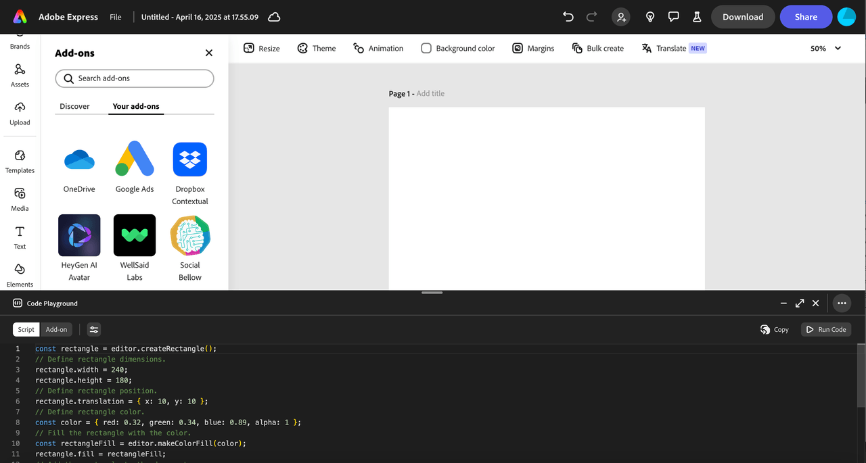The width and height of the screenshot is (866, 463).
Task: Open the Theme option
Action: (x=317, y=48)
